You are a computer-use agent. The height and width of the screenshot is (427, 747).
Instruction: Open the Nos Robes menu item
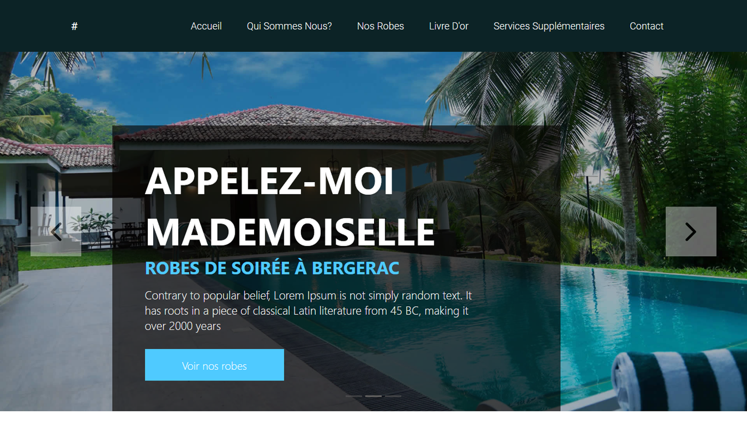point(380,26)
